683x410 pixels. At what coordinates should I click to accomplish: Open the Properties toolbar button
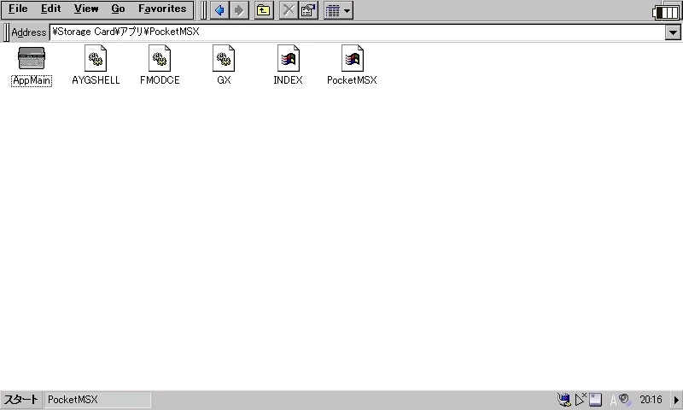pyautogui.click(x=308, y=10)
